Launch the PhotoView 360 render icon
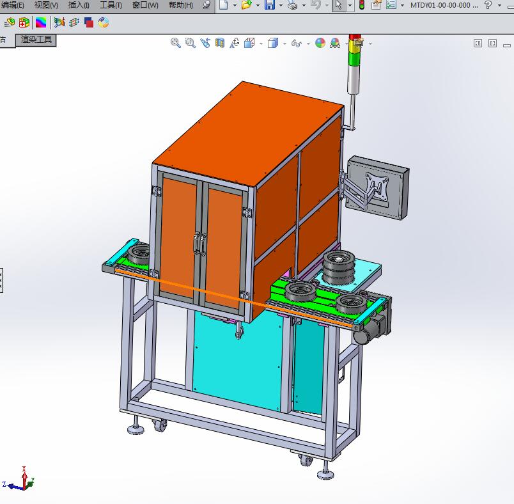This screenshot has width=514, height=504. (x=104, y=22)
